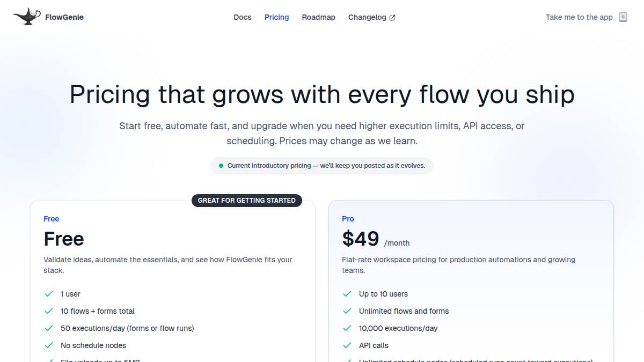
Task: Open the Changelog link
Action: [367, 17]
